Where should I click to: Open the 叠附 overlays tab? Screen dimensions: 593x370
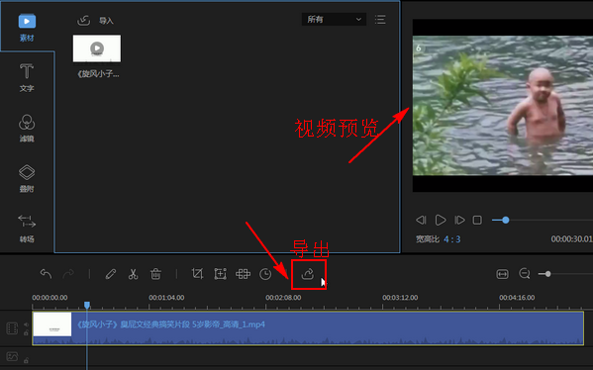(27, 178)
